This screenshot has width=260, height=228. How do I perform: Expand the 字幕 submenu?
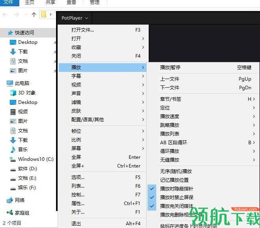coord(103,76)
